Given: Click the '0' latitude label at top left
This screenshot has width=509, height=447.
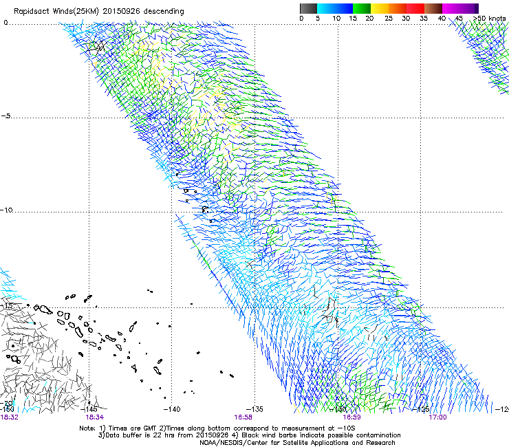Looking at the screenshot, I should (6, 23).
